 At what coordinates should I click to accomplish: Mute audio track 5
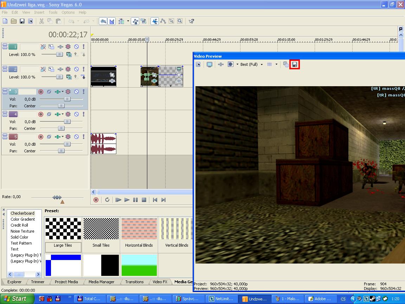click(76, 137)
